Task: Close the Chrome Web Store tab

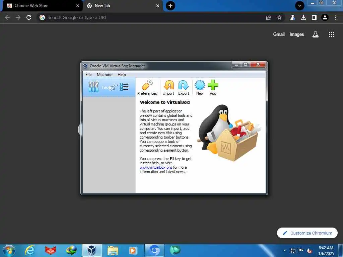Action: pyautogui.click(x=77, y=6)
